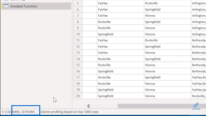Select row header 15
Image resolution: width=206 pixels, height=116 pixels.
78,65
